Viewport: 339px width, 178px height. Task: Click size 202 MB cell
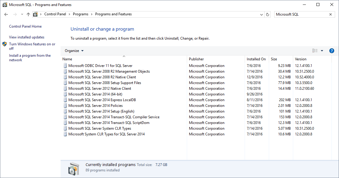[x=285, y=100]
